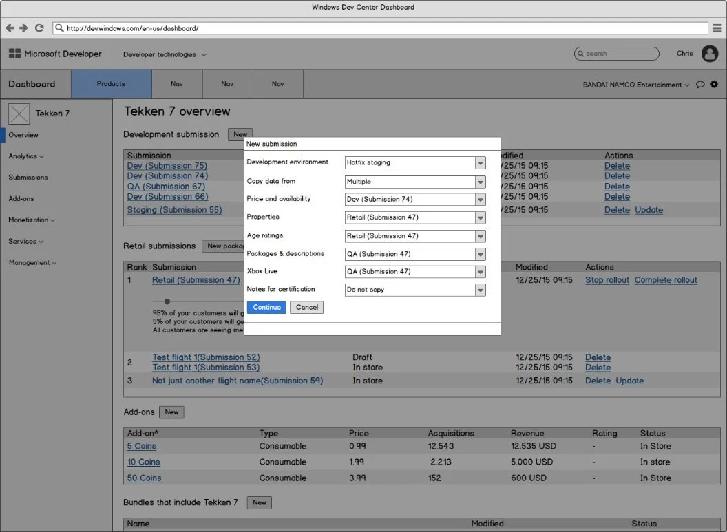This screenshot has width=727, height=532.
Task: Delete Dev Submission 75
Action: click(617, 166)
